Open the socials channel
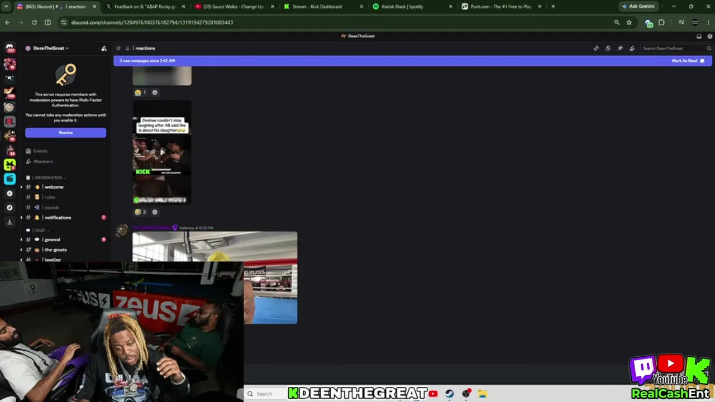The image size is (715, 402). pyautogui.click(x=65, y=208)
